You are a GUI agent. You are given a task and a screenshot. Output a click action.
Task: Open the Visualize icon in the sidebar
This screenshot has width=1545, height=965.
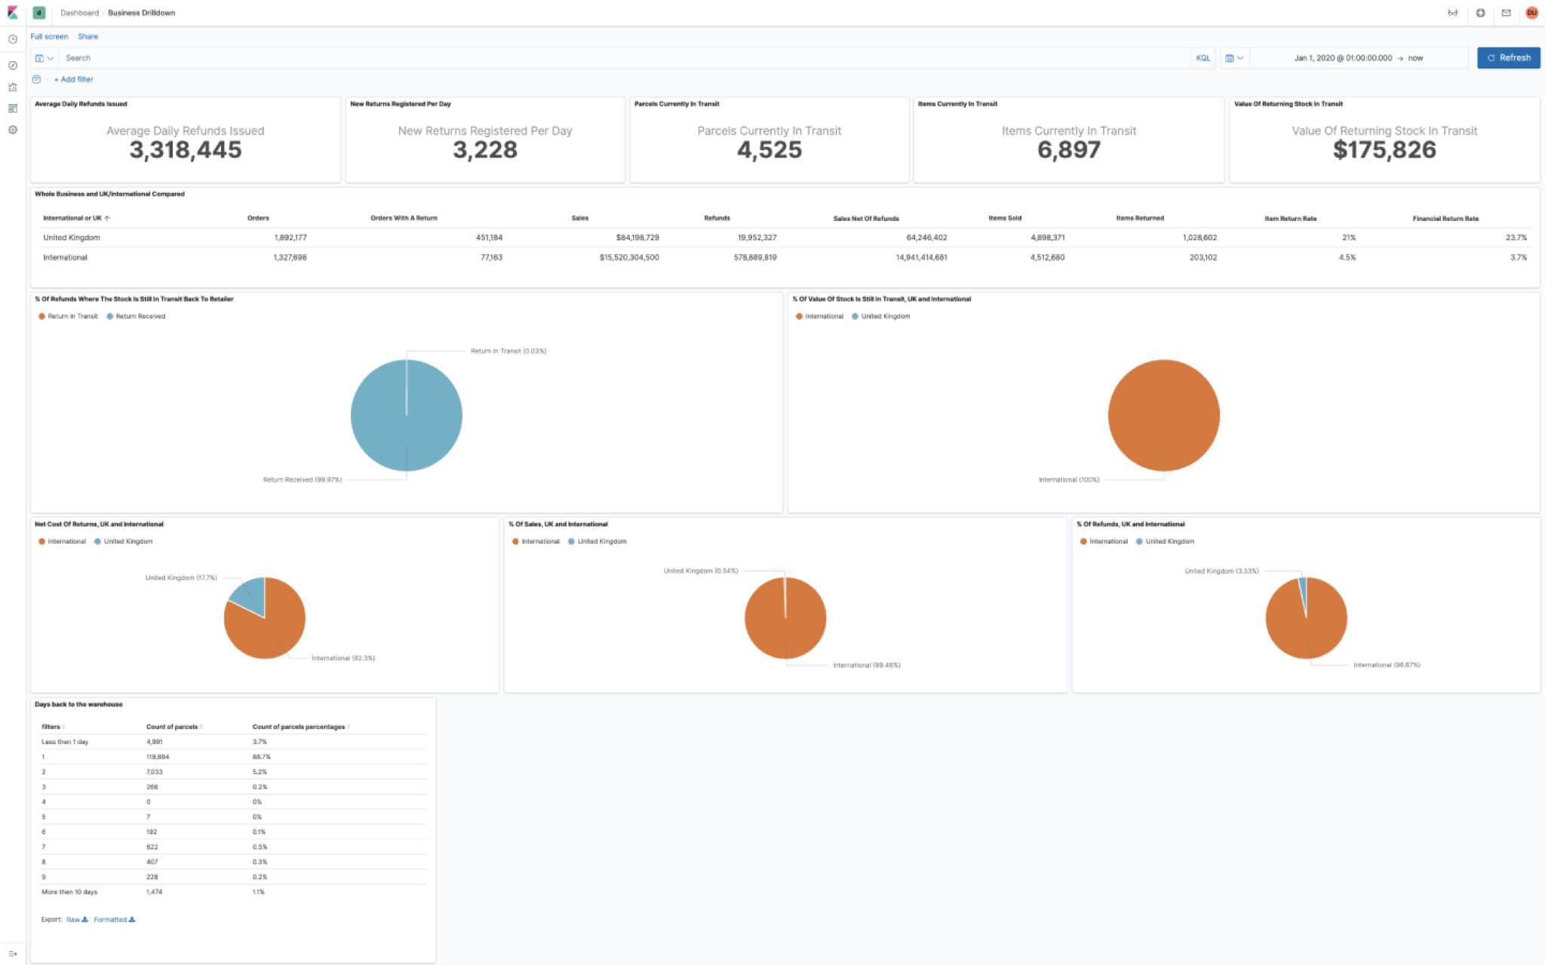[x=12, y=87]
